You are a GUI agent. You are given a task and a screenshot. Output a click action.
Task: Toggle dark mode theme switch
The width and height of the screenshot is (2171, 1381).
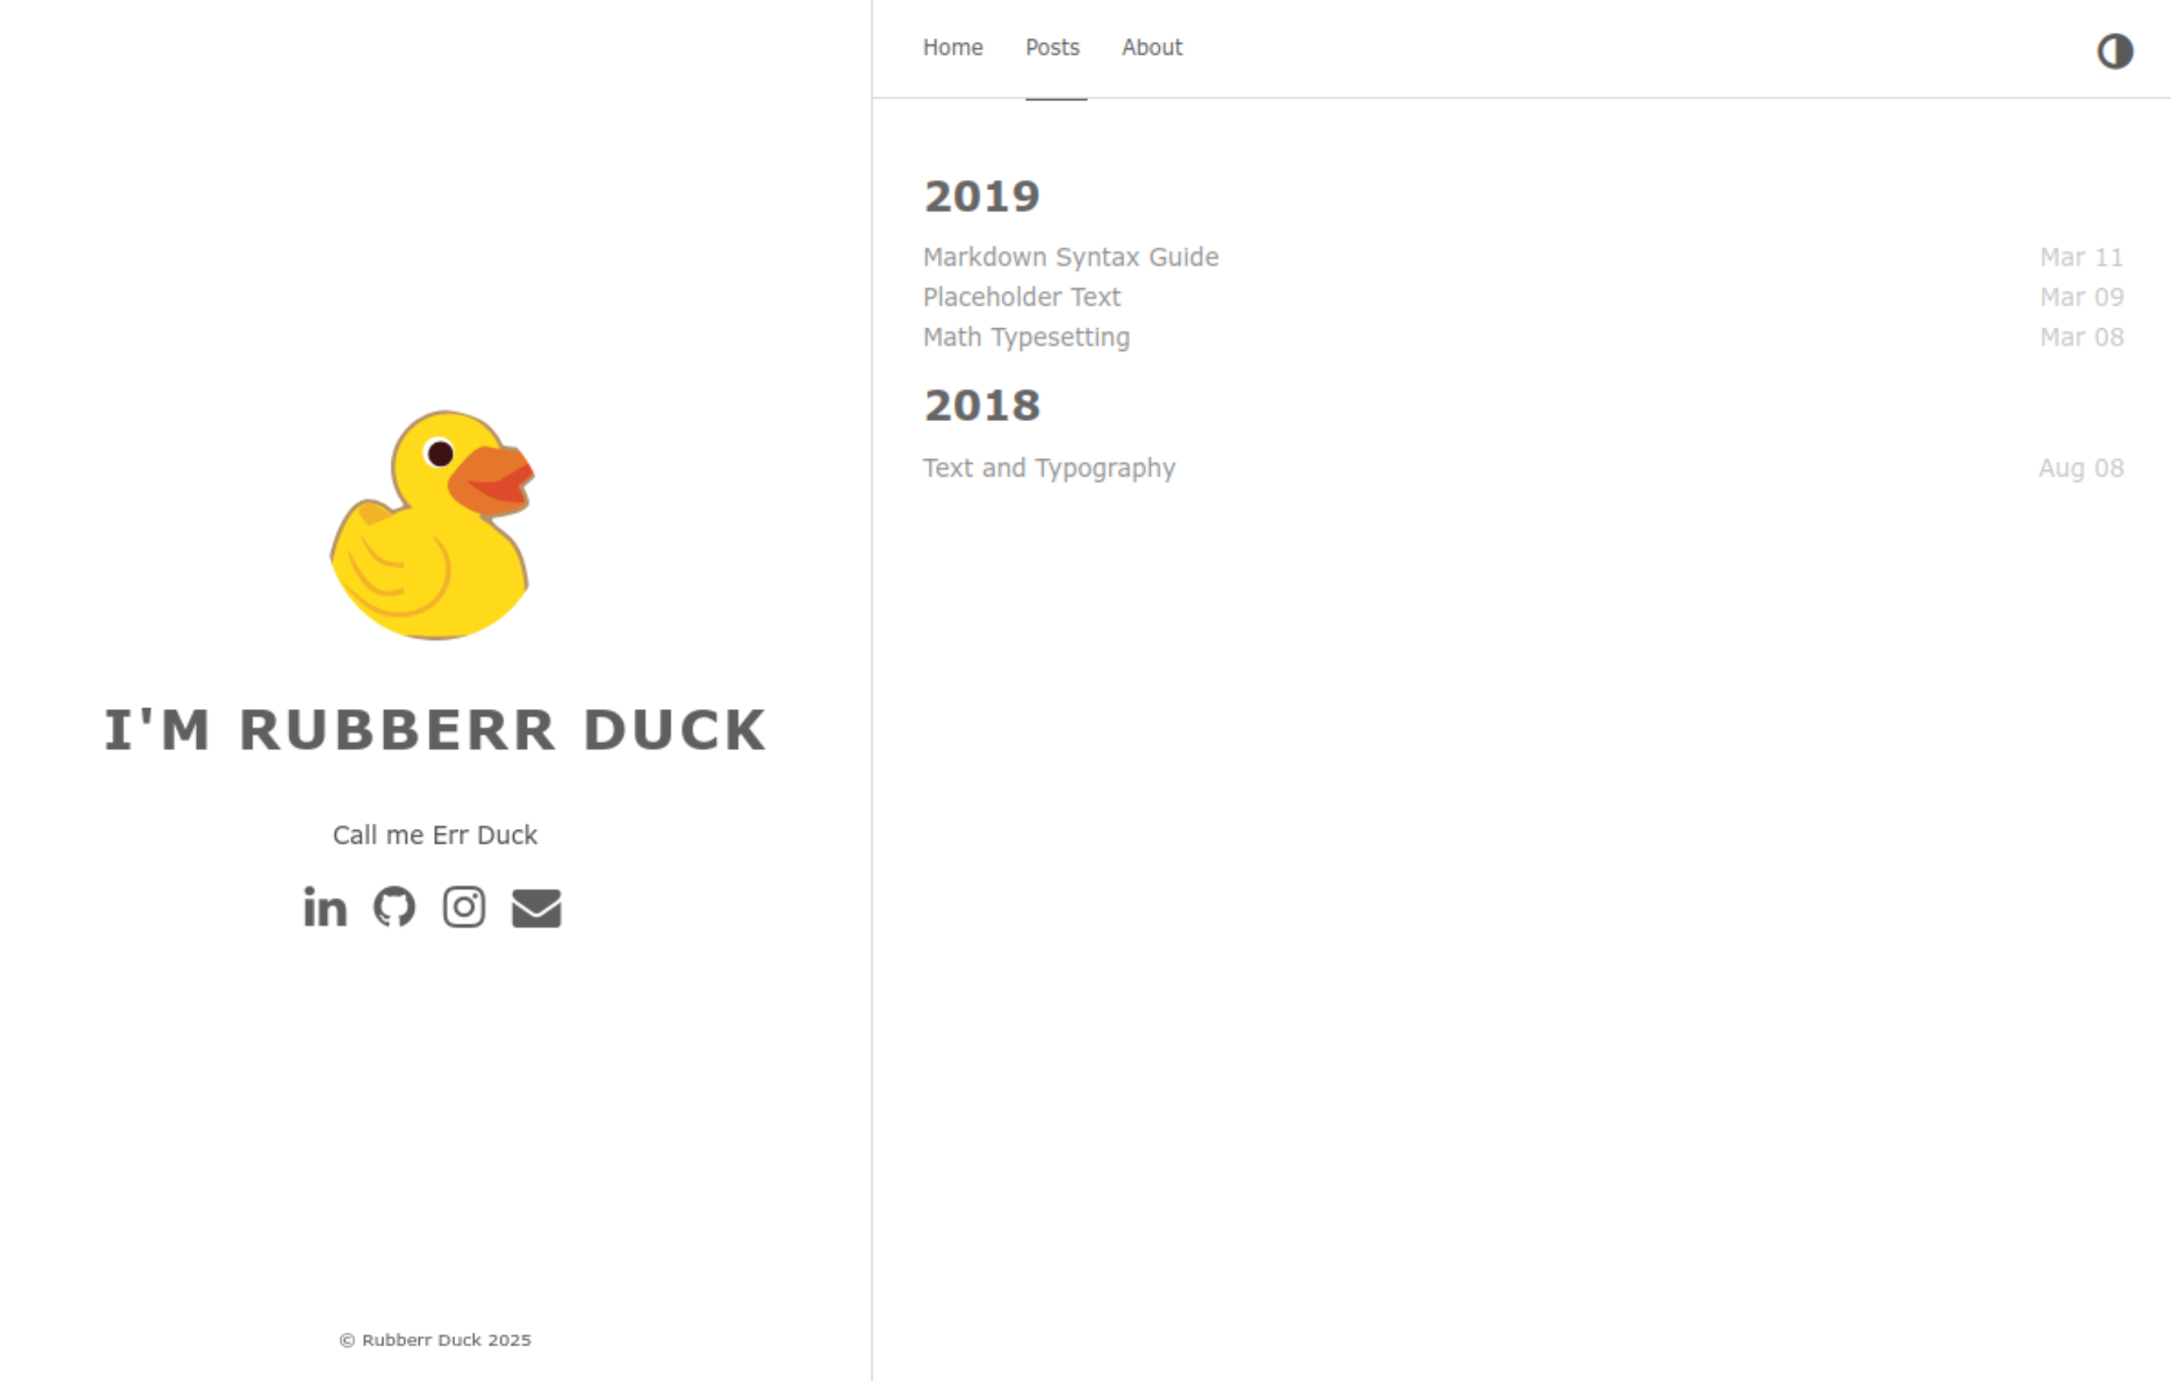(2115, 52)
